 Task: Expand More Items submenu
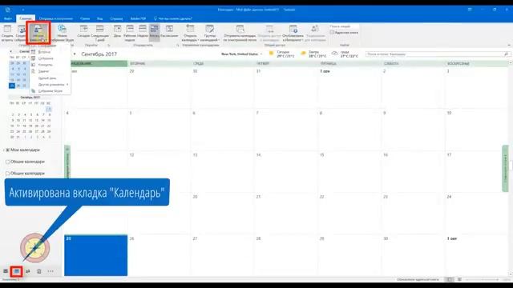pyautogui.click(x=50, y=85)
